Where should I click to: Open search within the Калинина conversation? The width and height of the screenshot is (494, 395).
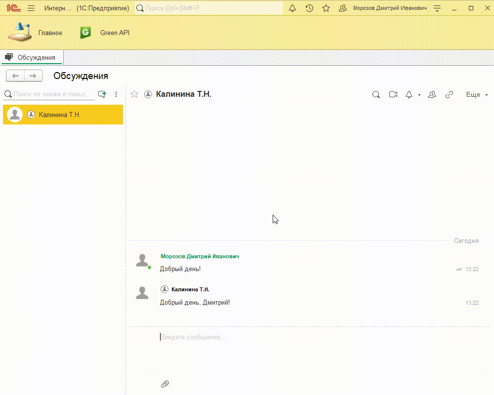point(376,95)
